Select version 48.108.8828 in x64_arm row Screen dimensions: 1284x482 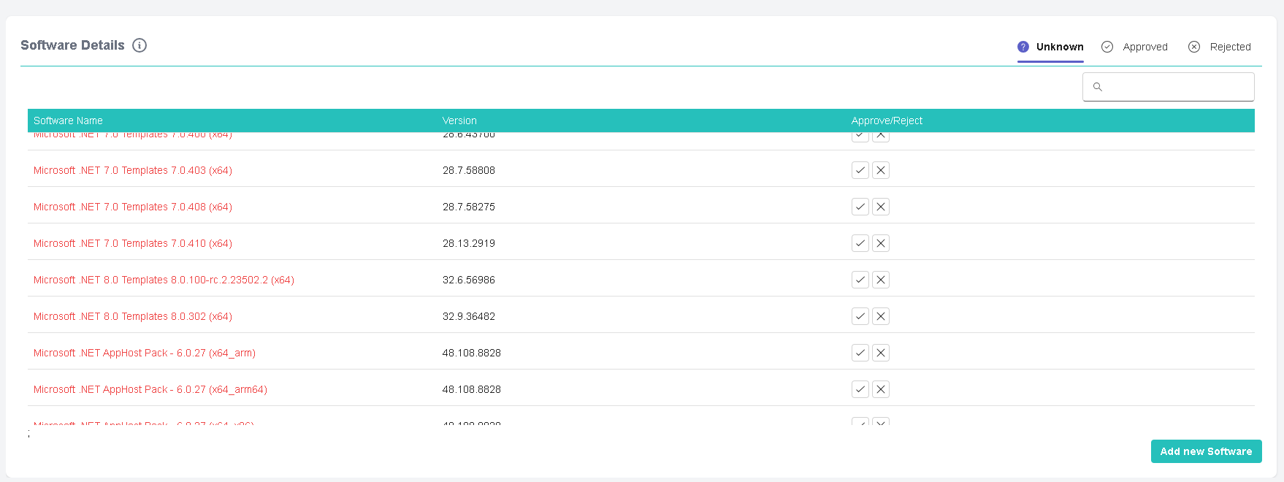pos(472,353)
